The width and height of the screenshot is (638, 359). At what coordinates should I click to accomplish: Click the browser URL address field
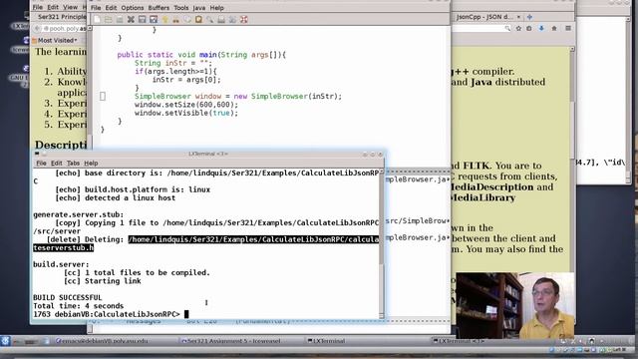coord(65,29)
